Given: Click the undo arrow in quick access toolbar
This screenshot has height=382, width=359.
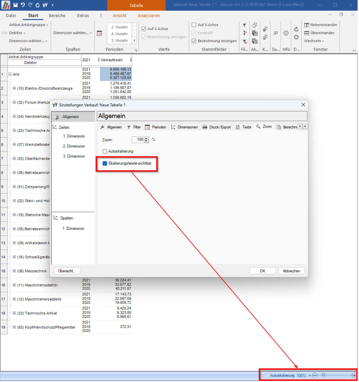Looking at the screenshot, I should 23,5.
